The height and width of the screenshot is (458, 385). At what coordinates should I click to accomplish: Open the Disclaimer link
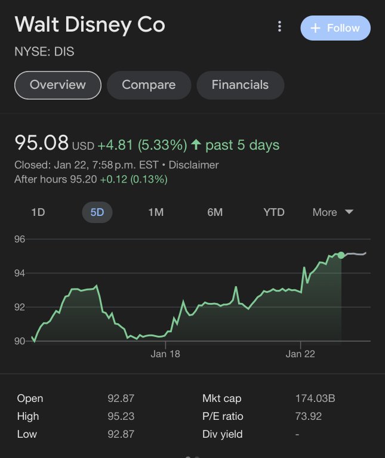(x=193, y=165)
